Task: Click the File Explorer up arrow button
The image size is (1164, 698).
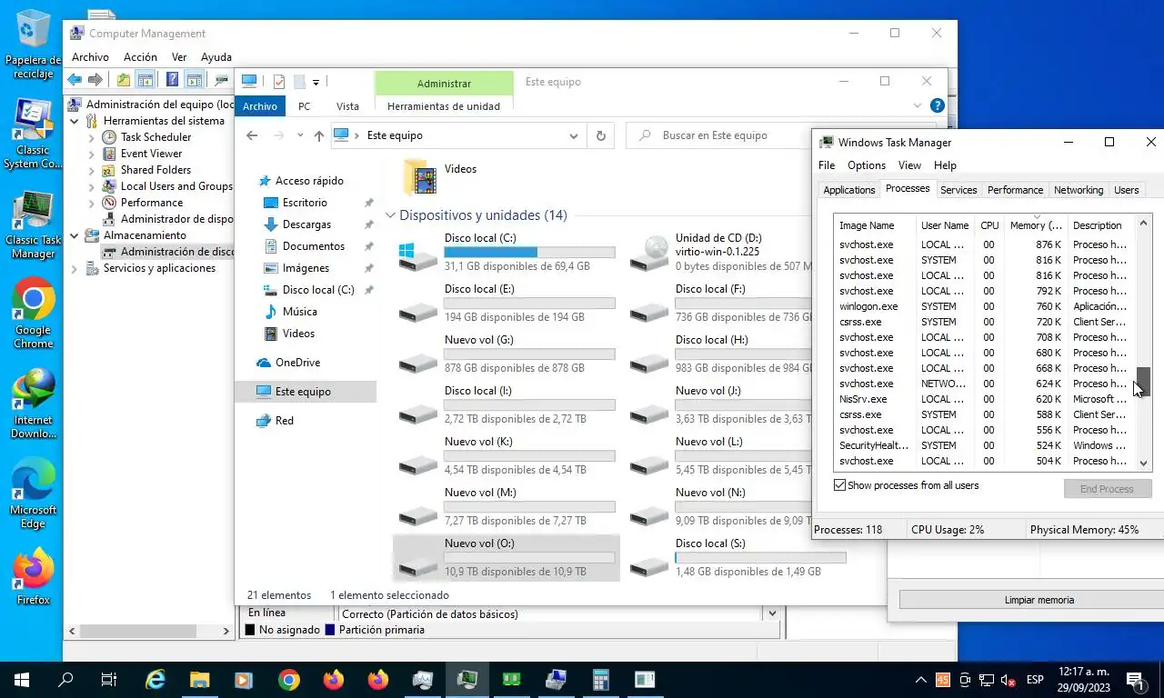Action: click(318, 135)
